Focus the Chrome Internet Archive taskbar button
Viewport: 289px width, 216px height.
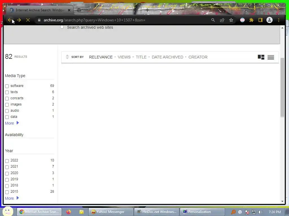tap(39, 212)
